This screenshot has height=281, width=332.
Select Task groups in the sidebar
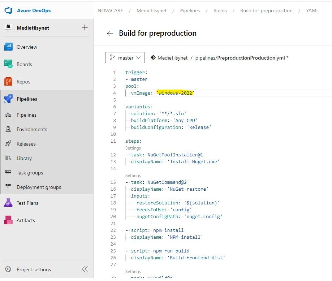pos(30,173)
